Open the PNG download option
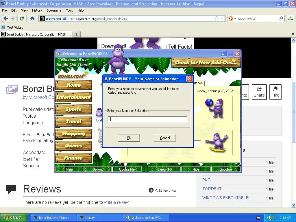This screenshot has height=222, width=296. coord(206,180)
